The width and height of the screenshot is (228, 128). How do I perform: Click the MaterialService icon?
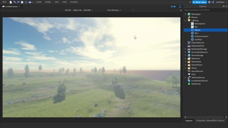click(x=189, y=43)
